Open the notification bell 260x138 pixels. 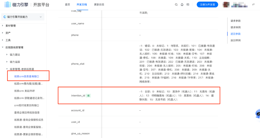tap(182, 5)
